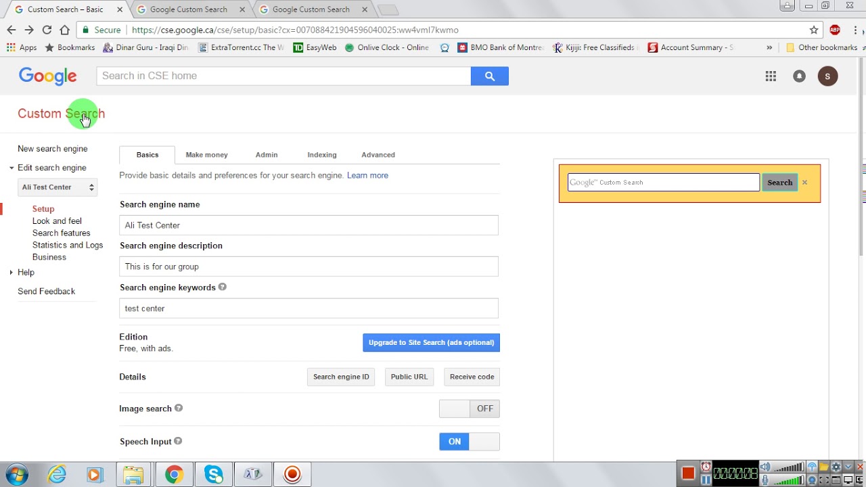Screen dimensions: 866x487
Task: Go to the browser Home page icon
Action: [x=65, y=30]
